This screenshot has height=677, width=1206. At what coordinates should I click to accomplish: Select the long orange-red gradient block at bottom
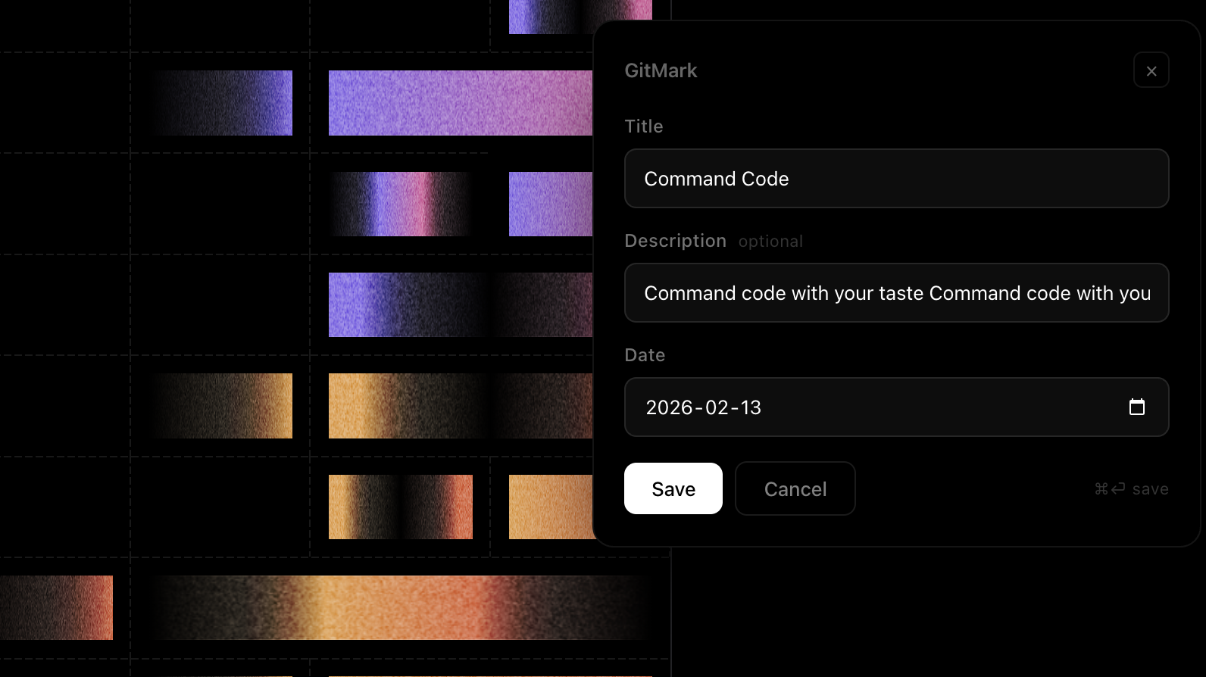point(401,607)
